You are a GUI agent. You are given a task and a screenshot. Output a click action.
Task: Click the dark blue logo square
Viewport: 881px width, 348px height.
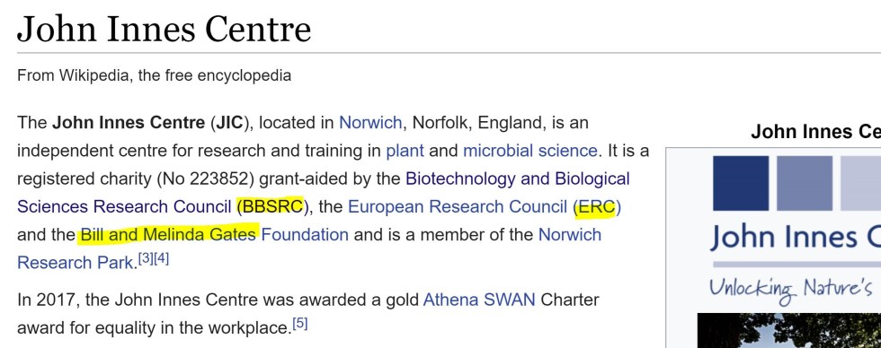tap(741, 183)
